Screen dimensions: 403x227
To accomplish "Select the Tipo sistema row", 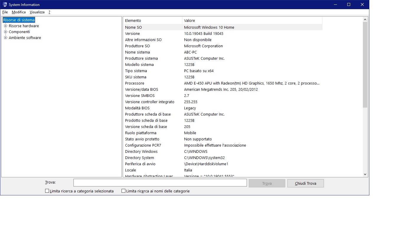I will [x=223, y=71].
